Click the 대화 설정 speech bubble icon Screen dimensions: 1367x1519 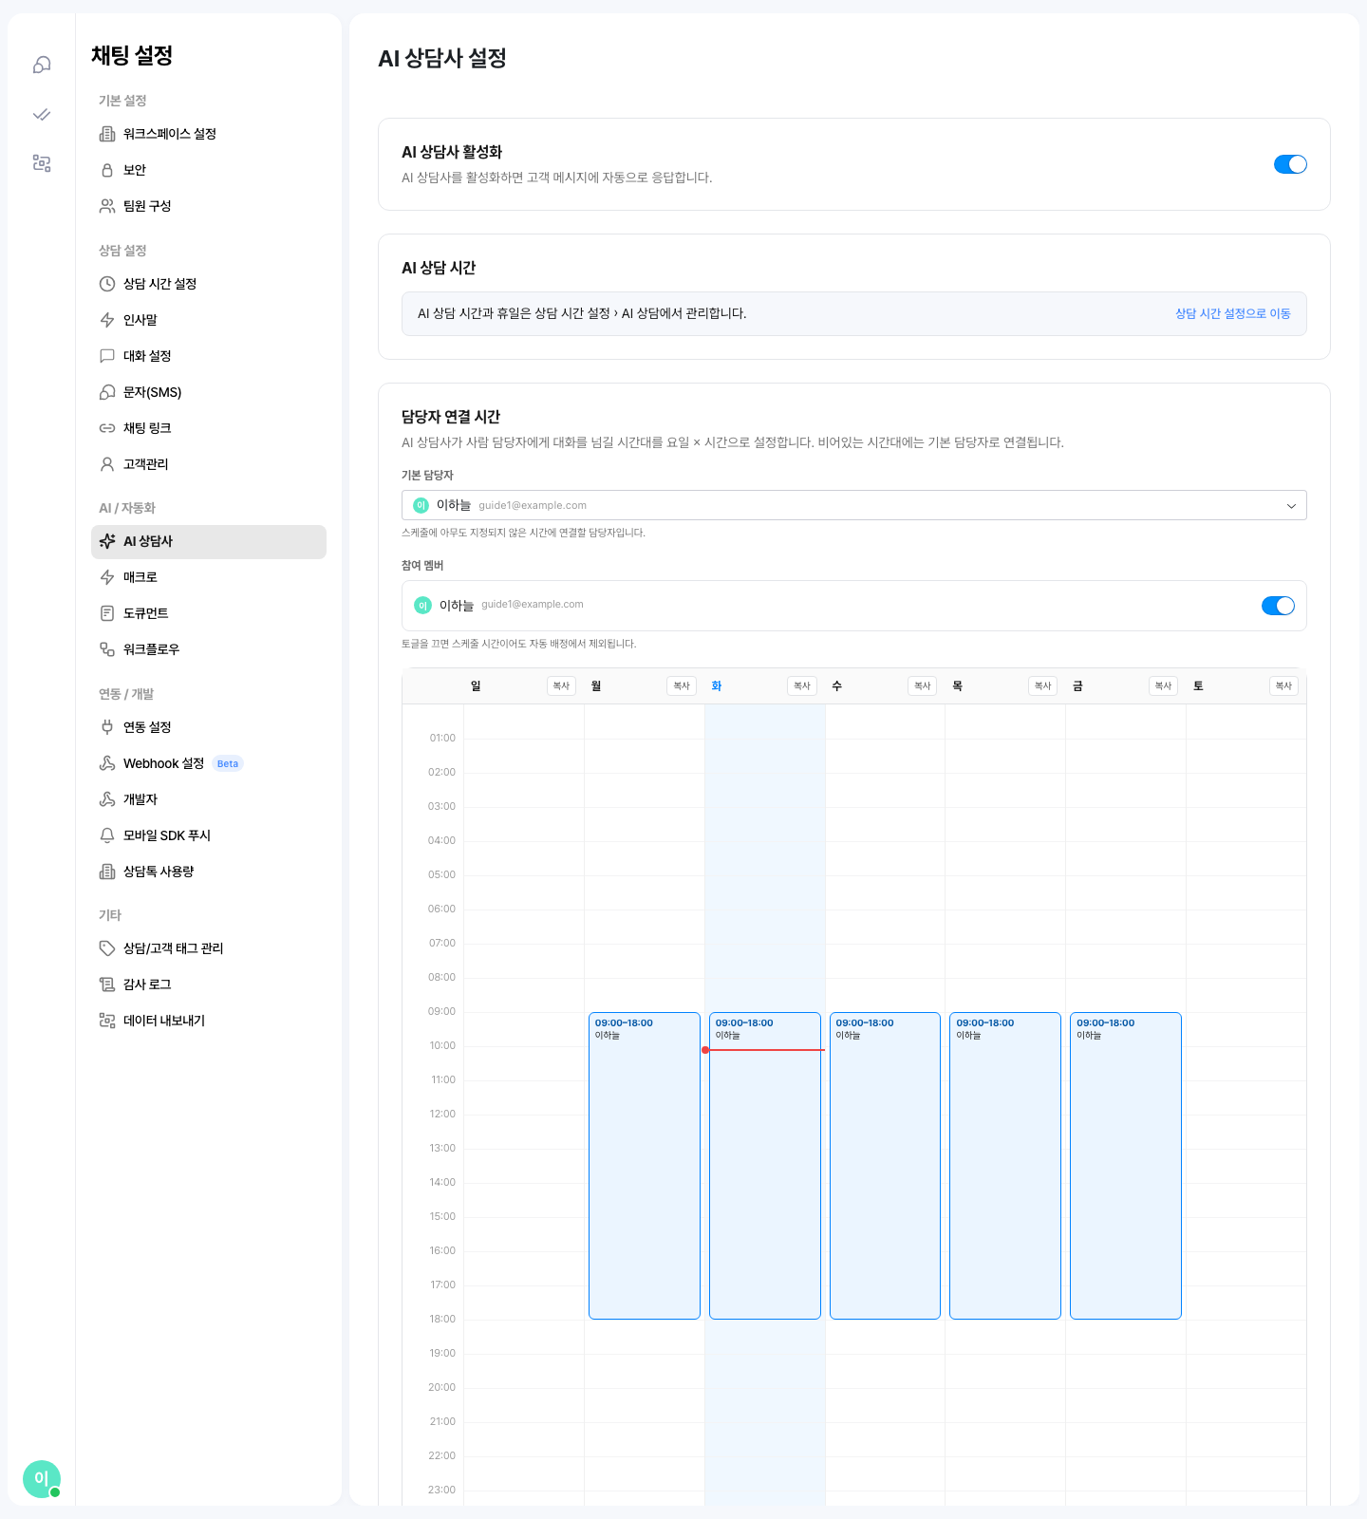click(107, 356)
